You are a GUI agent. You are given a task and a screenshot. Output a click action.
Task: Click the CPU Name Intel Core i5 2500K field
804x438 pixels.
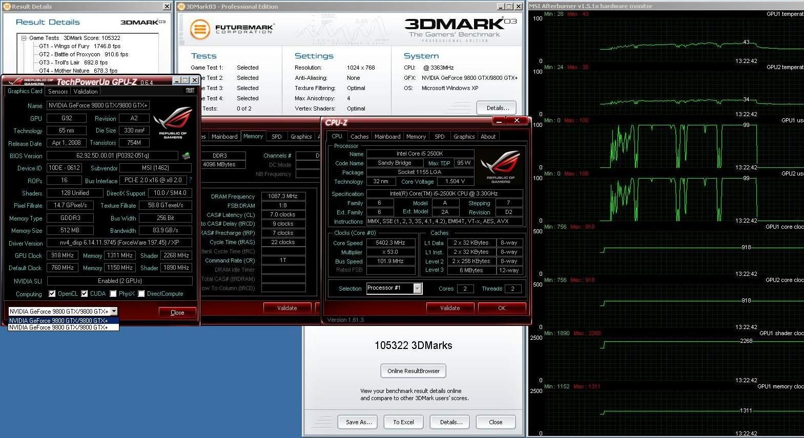tap(420, 154)
